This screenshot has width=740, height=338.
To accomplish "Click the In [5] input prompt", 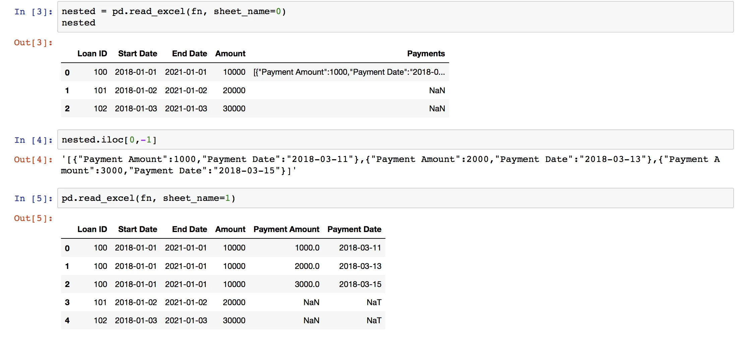I will 33,199.
